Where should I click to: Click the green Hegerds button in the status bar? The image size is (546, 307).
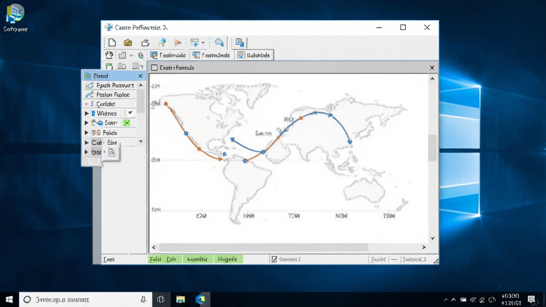pyautogui.click(x=228, y=260)
